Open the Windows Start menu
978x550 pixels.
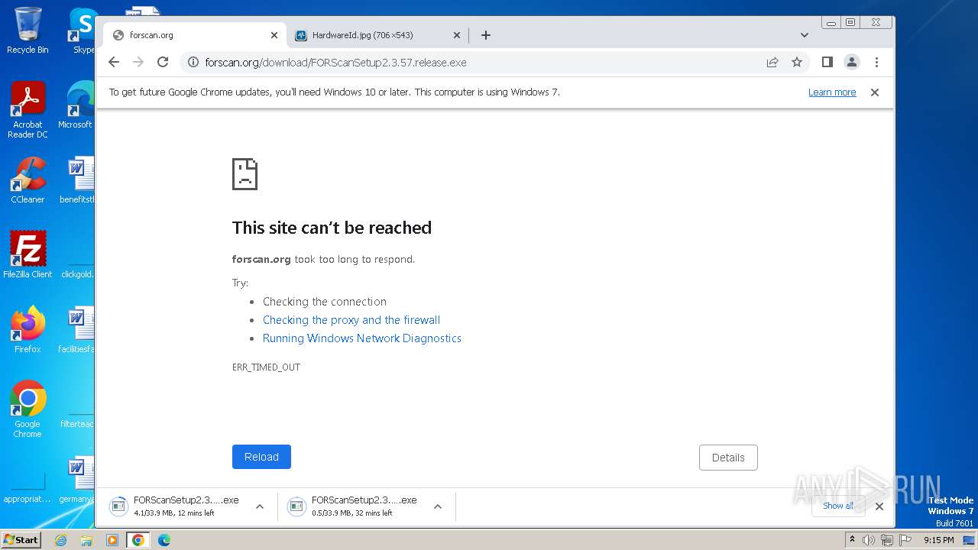21,540
